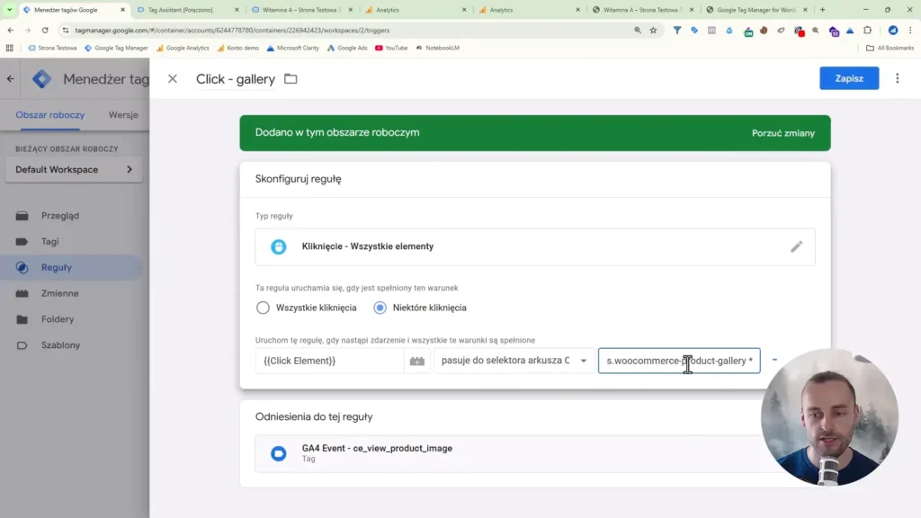921x518 pixels.
Task: Open NotebookLM bookmark
Action: pos(438,49)
